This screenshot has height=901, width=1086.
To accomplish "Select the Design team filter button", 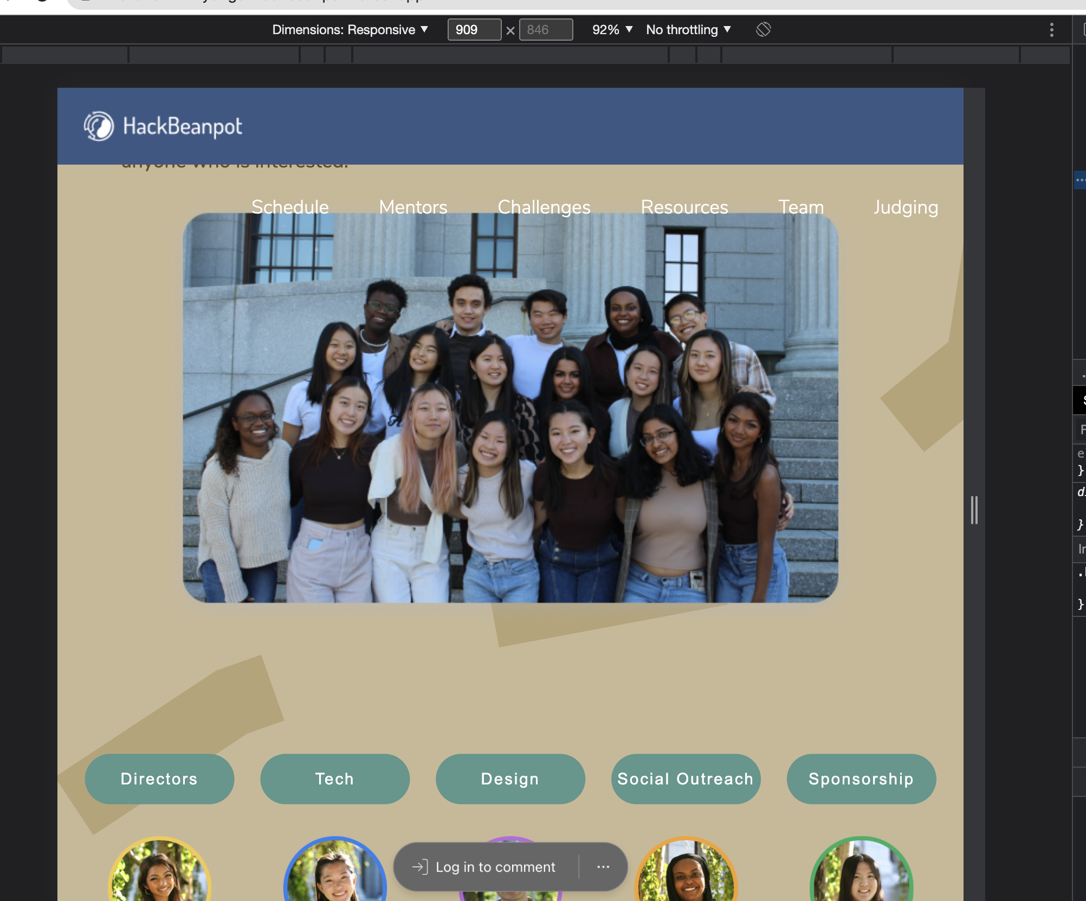I will click(x=510, y=778).
